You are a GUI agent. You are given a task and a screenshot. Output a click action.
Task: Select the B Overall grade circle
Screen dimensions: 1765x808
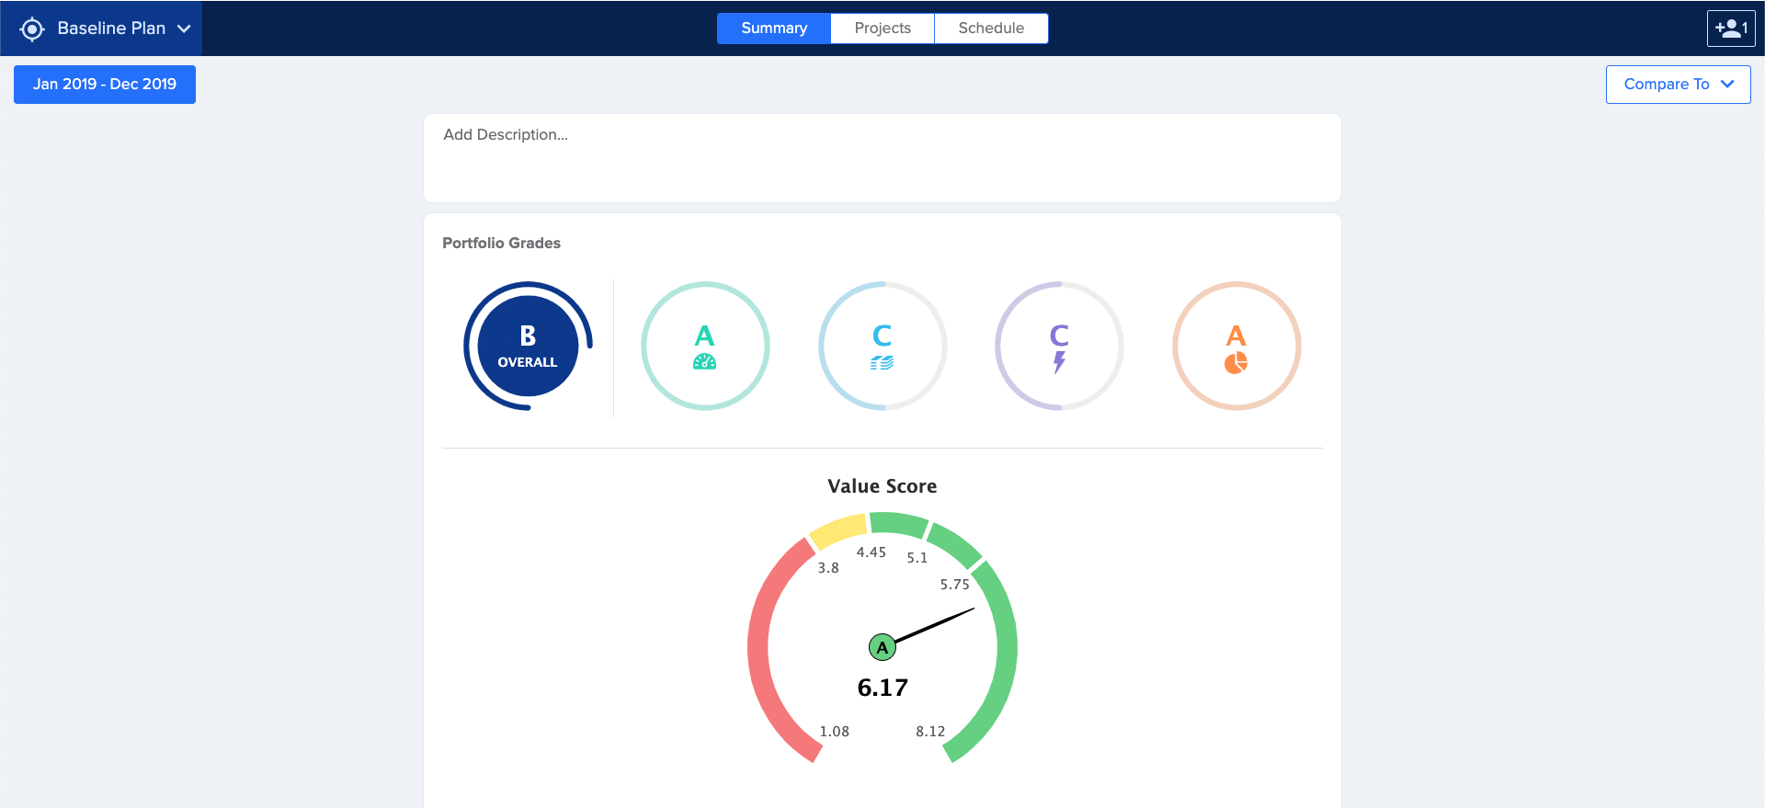tap(528, 346)
